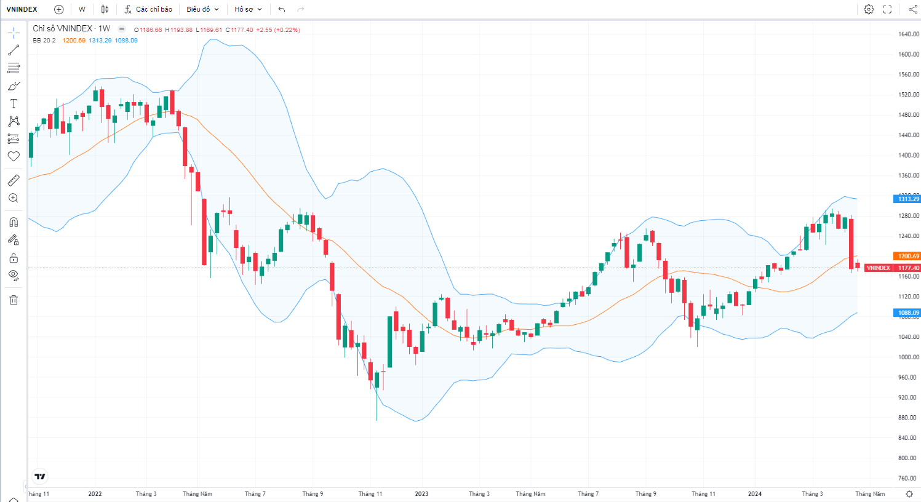The image size is (921, 502).
Task: Select the BB 20 2 indicator label
Action: coord(44,41)
